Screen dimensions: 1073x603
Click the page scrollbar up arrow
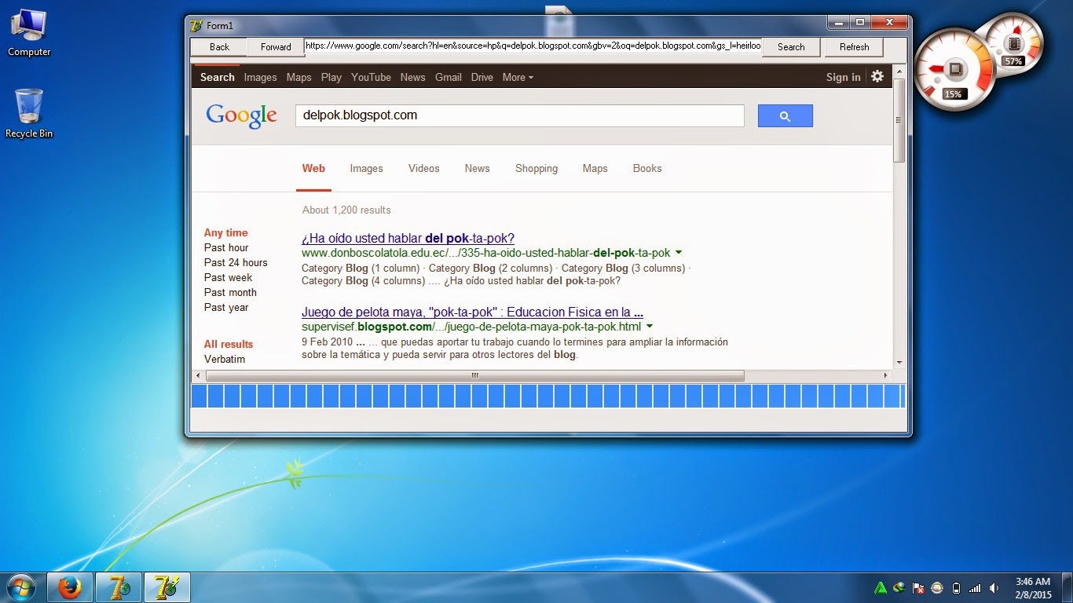(899, 70)
